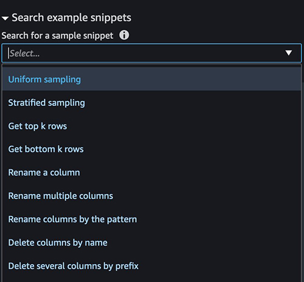Click the Search example snippets heading
Viewport: 304px width, 282px height.
click(71, 18)
